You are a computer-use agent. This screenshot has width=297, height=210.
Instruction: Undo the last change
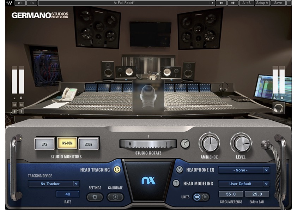(x=20, y=3)
